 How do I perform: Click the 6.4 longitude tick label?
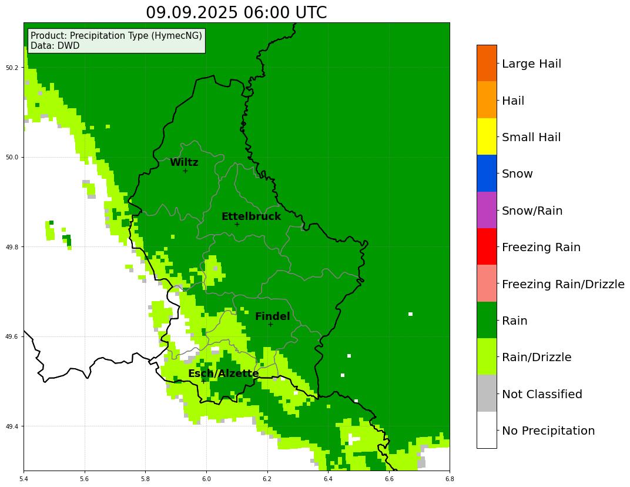328,479
